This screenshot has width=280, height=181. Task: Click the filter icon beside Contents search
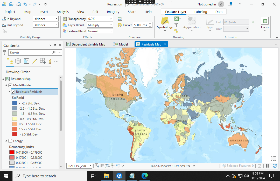(5, 52)
